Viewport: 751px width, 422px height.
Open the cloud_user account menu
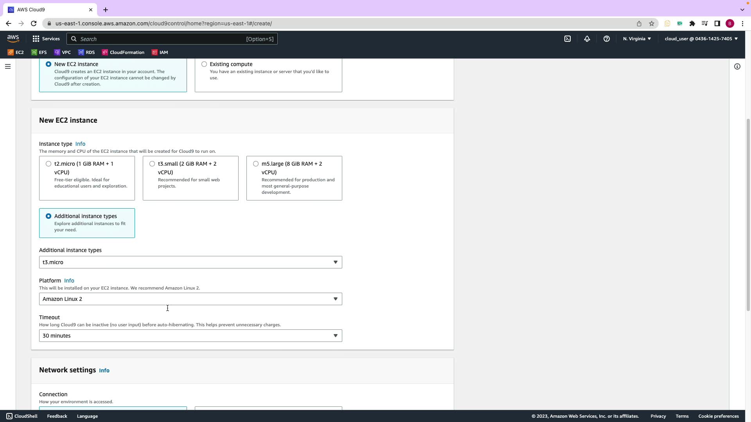701,39
